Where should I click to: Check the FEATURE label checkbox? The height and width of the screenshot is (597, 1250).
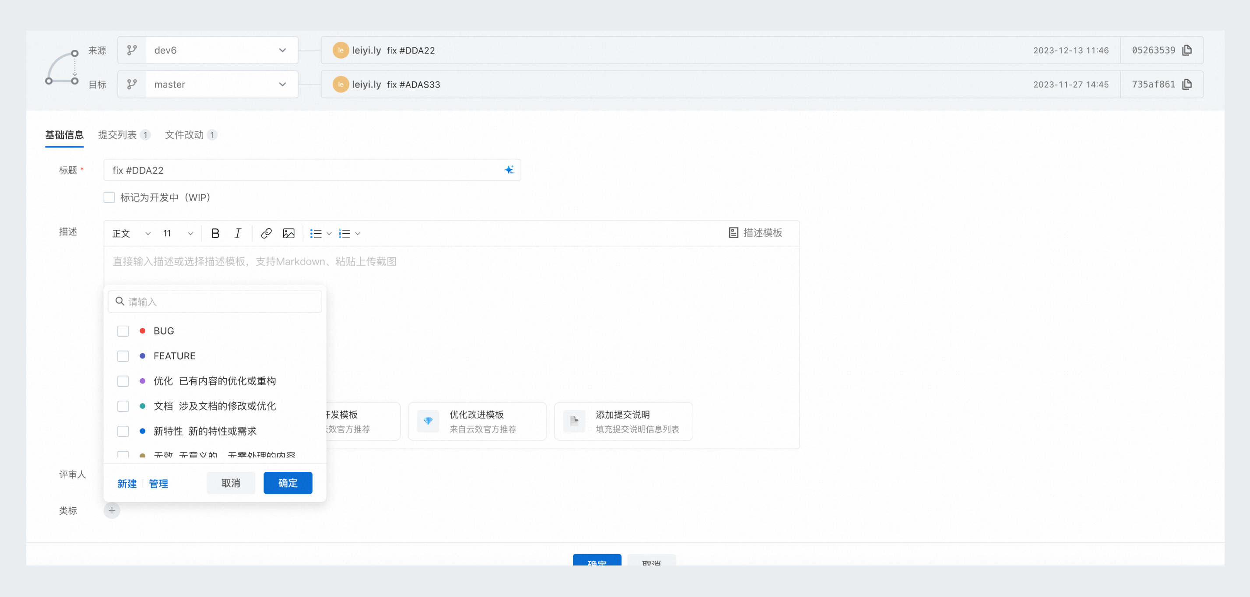[123, 356]
